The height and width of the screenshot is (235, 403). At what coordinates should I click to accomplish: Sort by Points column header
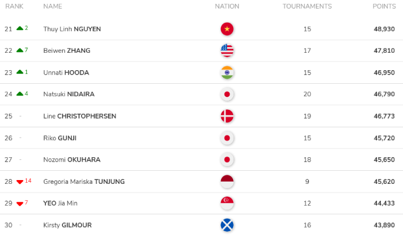(x=384, y=7)
